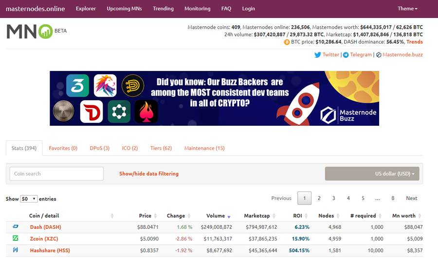Open Zcoin (XZC) coin details

tap(44, 239)
